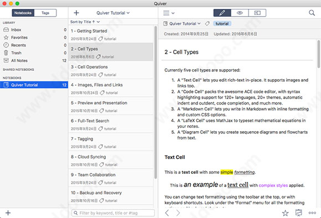Click the tag icon under Tagging note
Image resolution: width=321 pixels, height=218 pixels.
click(100, 147)
